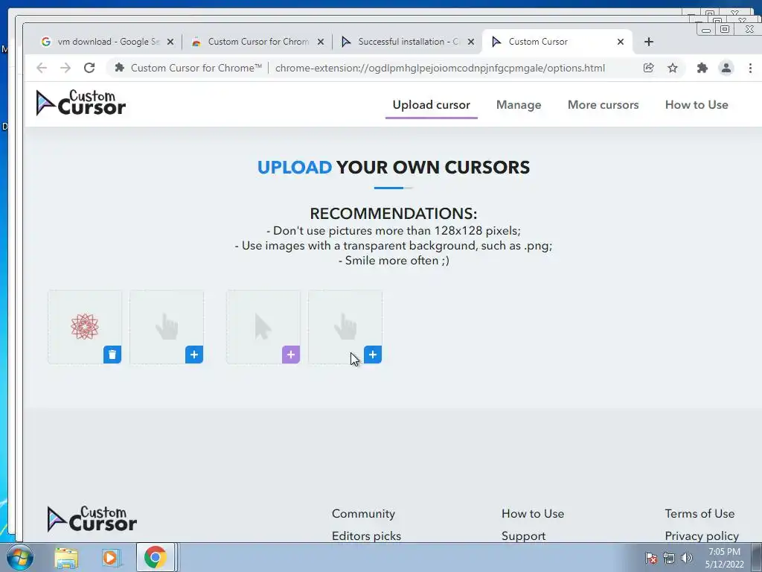Open Windows Explorer from the taskbar
This screenshot has width=762, height=572.
(66, 558)
